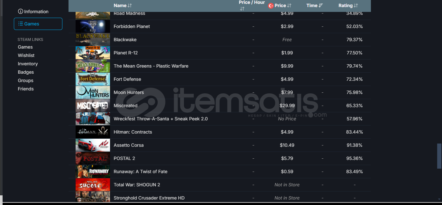Click the POSTAL 2 thumbnail

click(x=93, y=158)
